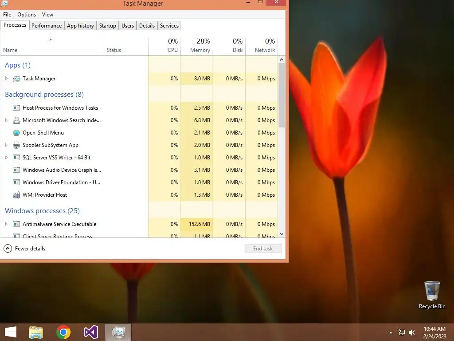The width and height of the screenshot is (454, 341).
Task: Click the Windows Audio Device Graph icon
Action: (16, 170)
